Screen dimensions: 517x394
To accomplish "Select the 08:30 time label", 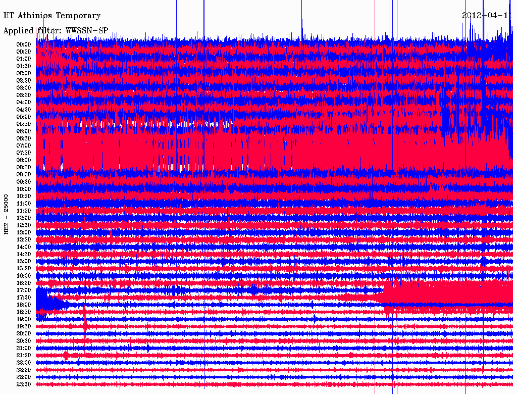I will [24, 167].
